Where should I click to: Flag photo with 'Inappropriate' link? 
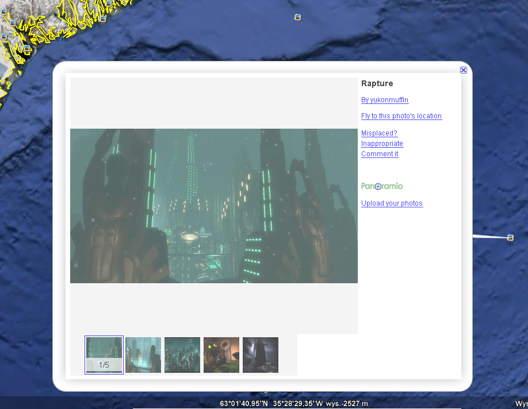382,144
